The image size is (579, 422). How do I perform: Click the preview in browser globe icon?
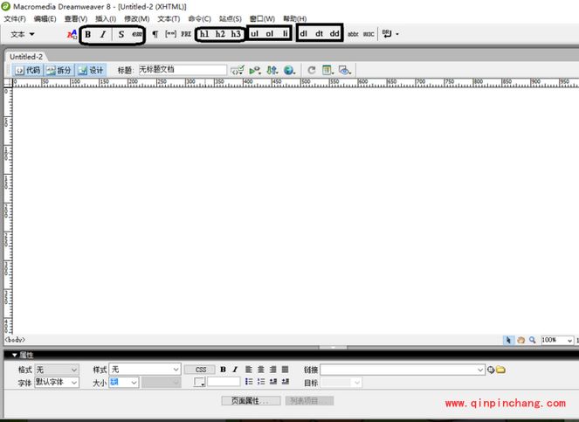(289, 70)
